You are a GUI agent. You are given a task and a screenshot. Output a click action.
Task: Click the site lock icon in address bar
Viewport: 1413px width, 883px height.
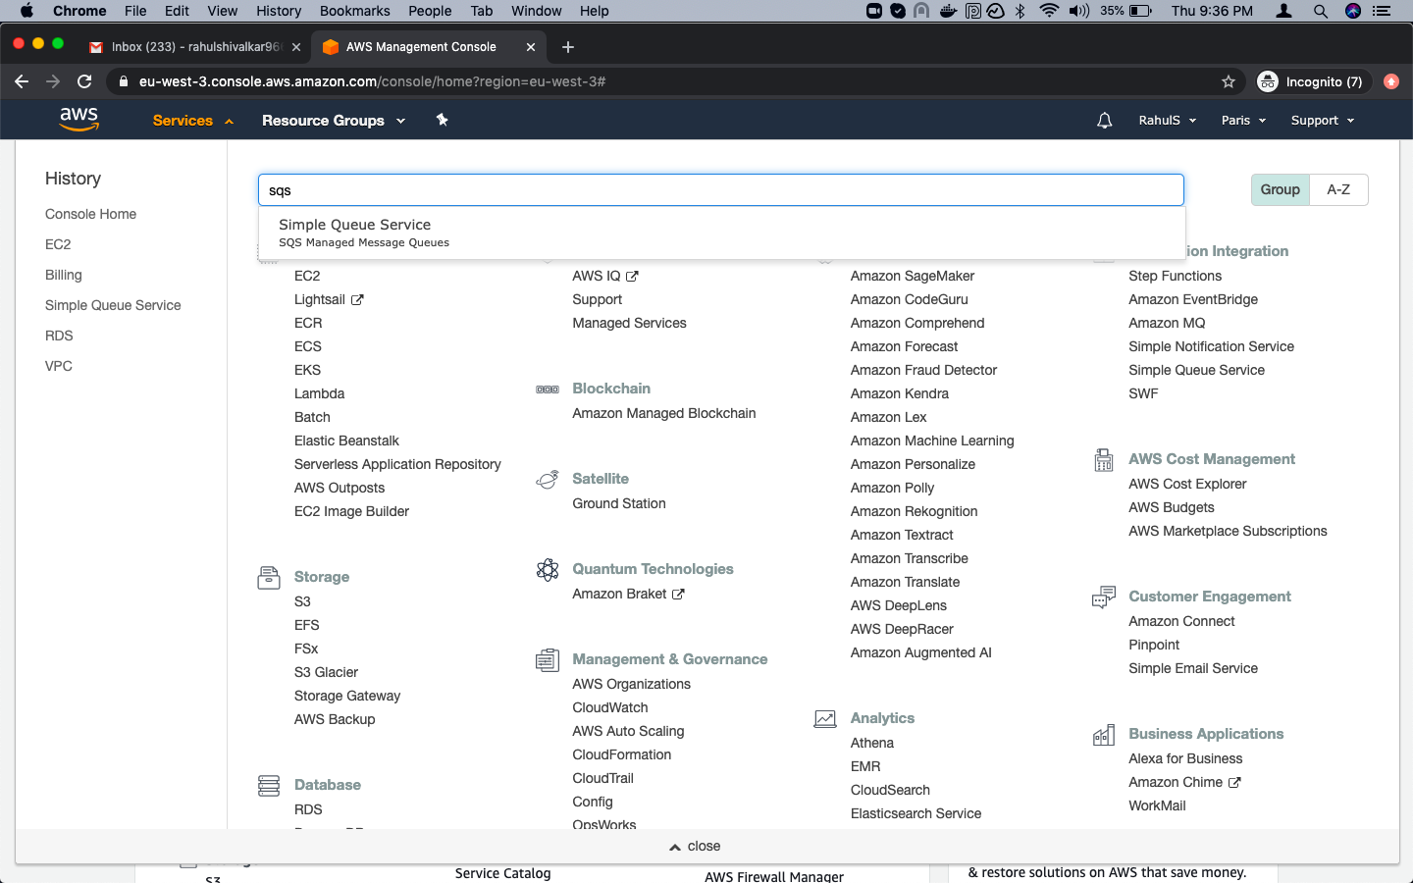click(124, 81)
